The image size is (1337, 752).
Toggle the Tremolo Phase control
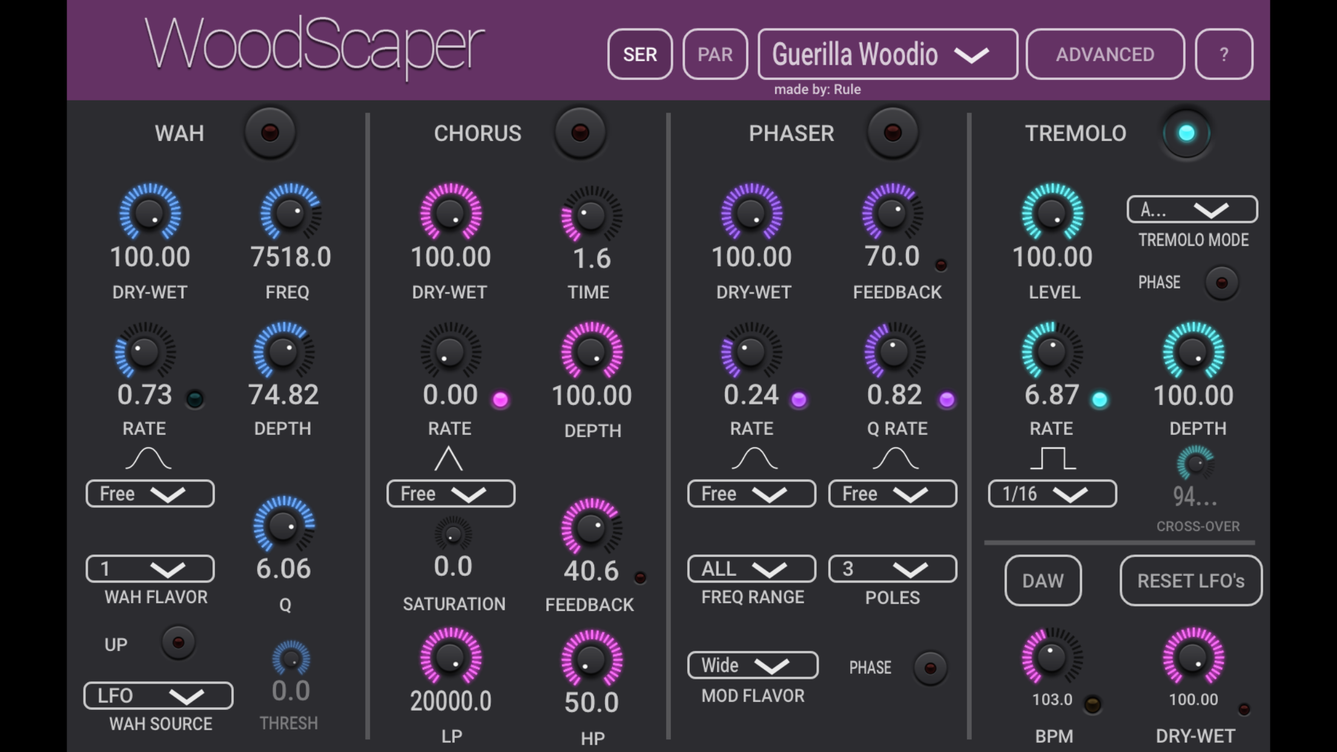pos(1222,282)
